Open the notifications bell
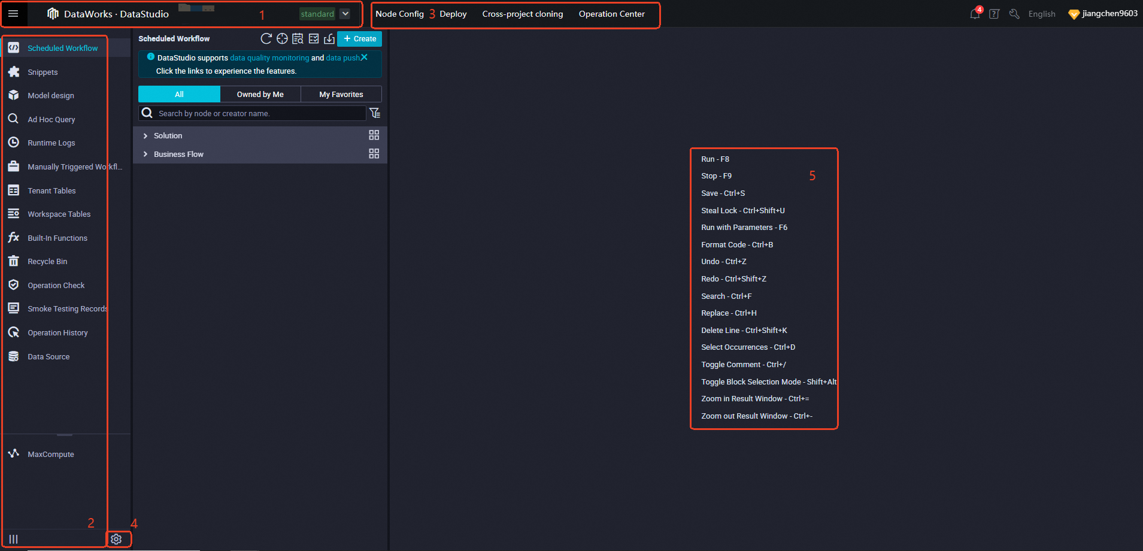This screenshot has width=1143, height=551. click(x=975, y=14)
